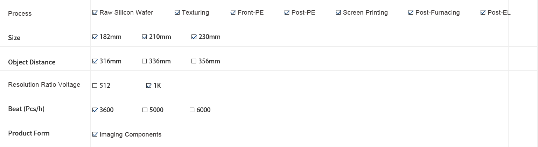Uncheck the Screen Printing option
Image resolution: width=538 pixels, height=147 pixels.
click(x=338, y=13)
